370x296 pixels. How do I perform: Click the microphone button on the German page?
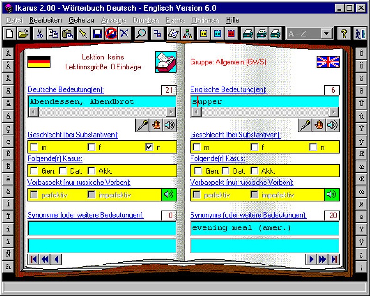tap(142, 125)
